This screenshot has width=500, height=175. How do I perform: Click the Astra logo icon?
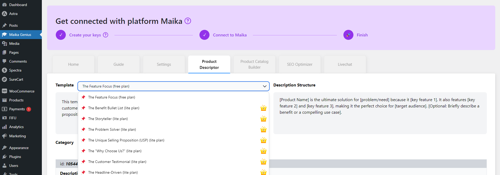pos(4,14)
